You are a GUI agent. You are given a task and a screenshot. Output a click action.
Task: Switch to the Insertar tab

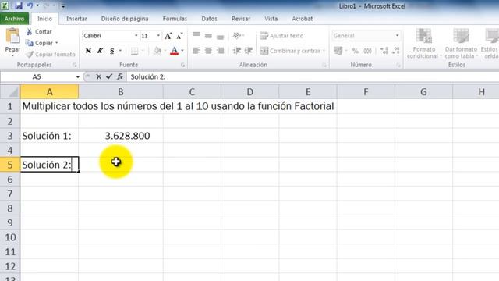click(x=76, y=19)
